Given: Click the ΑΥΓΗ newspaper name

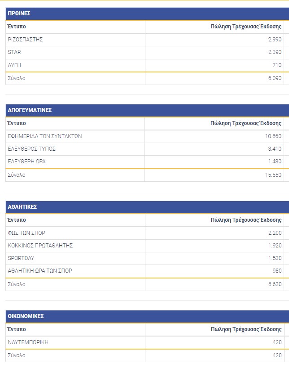Looking at the screenshot, I should [x=14, y=65].
